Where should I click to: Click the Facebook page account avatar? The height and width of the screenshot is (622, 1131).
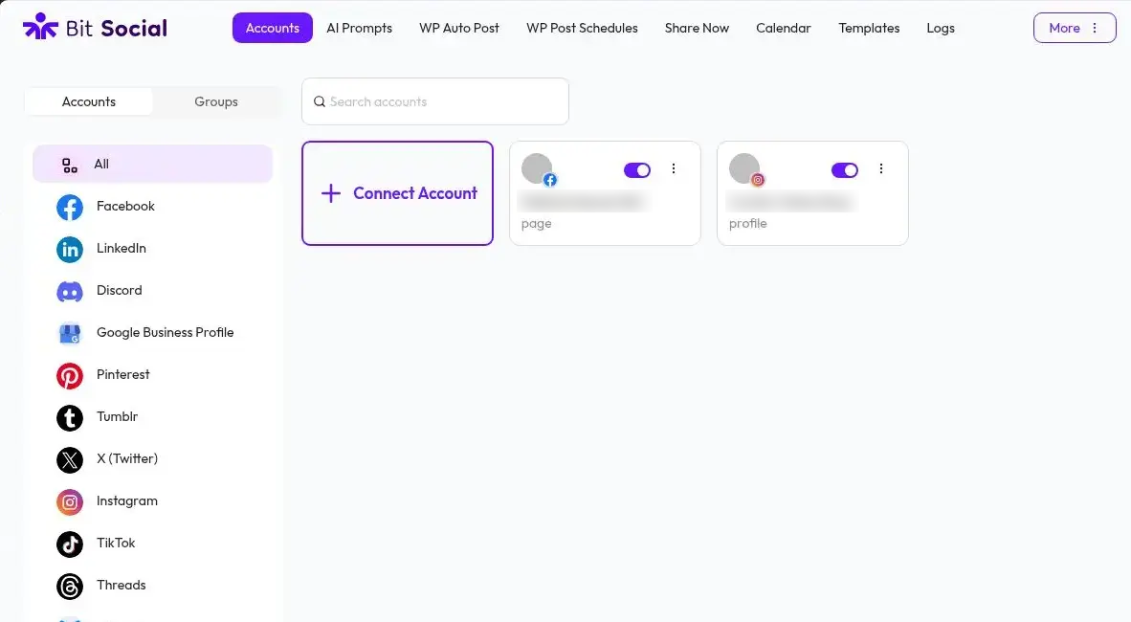538,168
